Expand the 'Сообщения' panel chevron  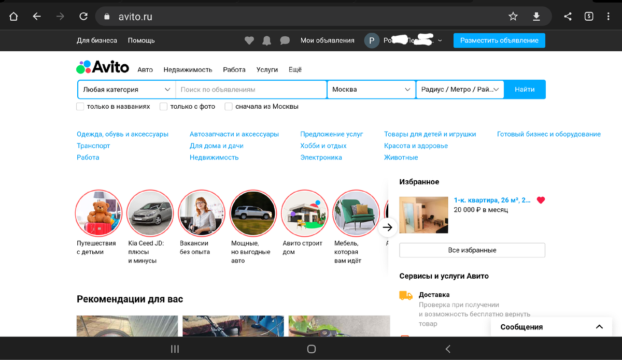tap(599, 327)
